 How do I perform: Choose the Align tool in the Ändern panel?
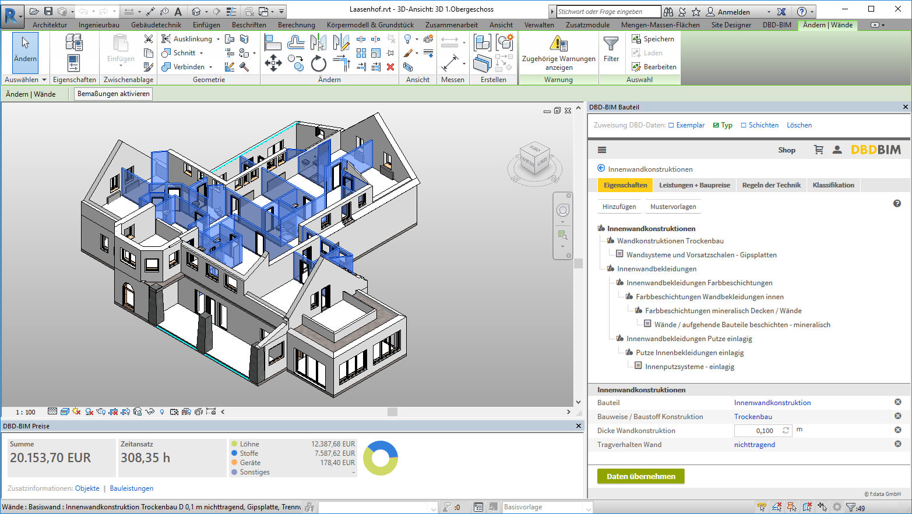(273, 42)
